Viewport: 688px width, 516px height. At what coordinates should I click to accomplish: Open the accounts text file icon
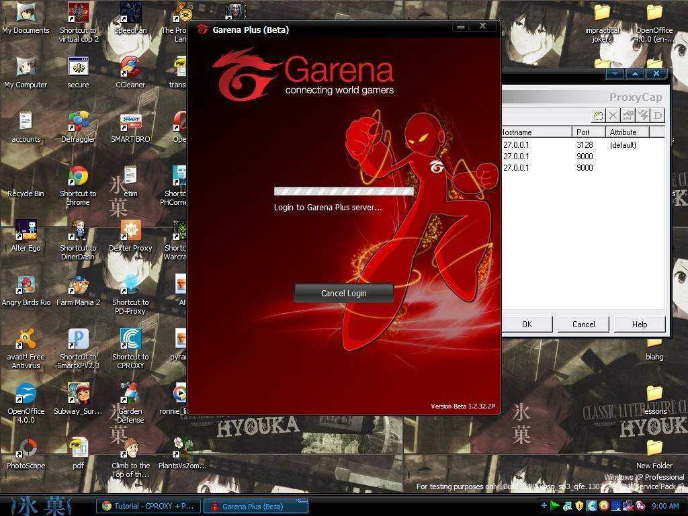click(26, 127)
